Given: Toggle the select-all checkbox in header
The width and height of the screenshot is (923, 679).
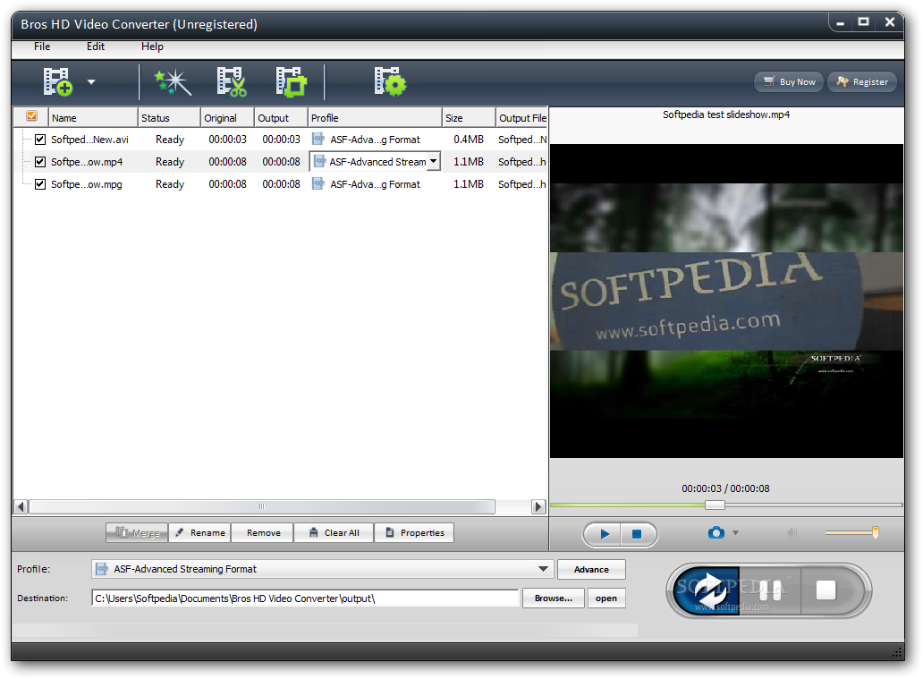Looking at the screenshot, I should click(32, 116).
